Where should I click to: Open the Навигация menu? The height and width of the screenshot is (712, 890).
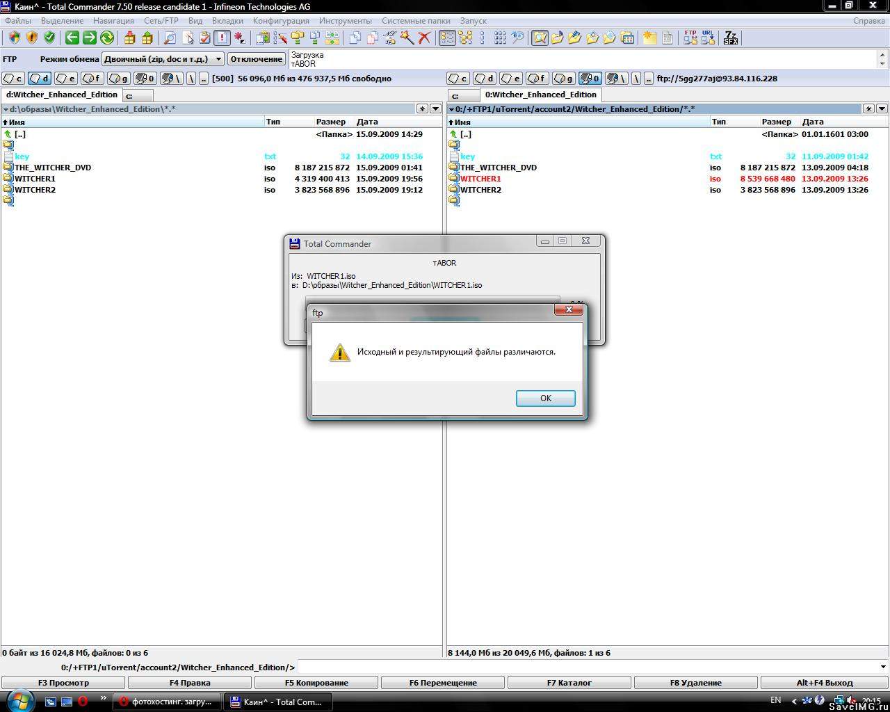point(113,21)
